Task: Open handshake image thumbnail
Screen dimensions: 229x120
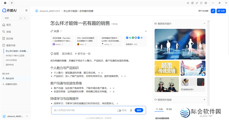Action: pos(193,68)
